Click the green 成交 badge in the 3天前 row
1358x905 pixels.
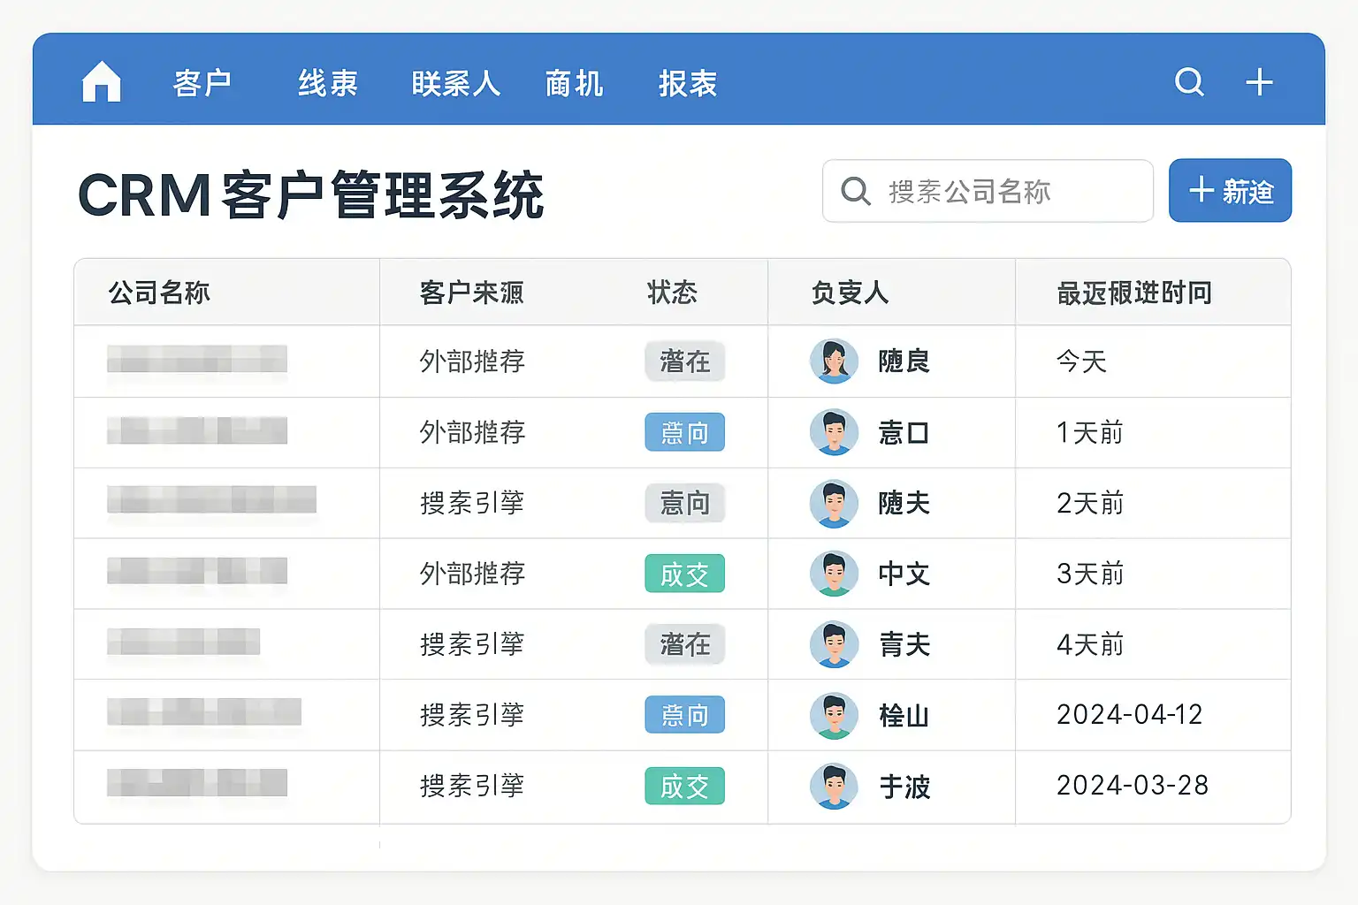684,574
